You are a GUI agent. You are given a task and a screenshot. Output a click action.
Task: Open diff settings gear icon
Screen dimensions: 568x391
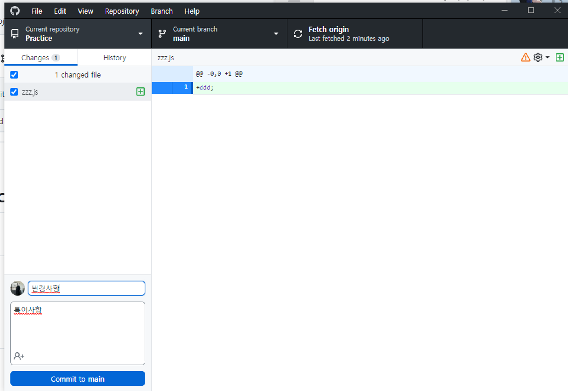click(x=538, y=57)
